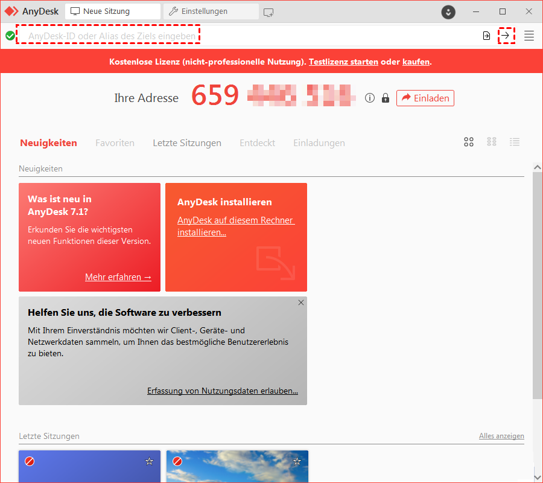Click the Alles anzeigen link
The image size is (543, 483).
click(x=501, y=436)
